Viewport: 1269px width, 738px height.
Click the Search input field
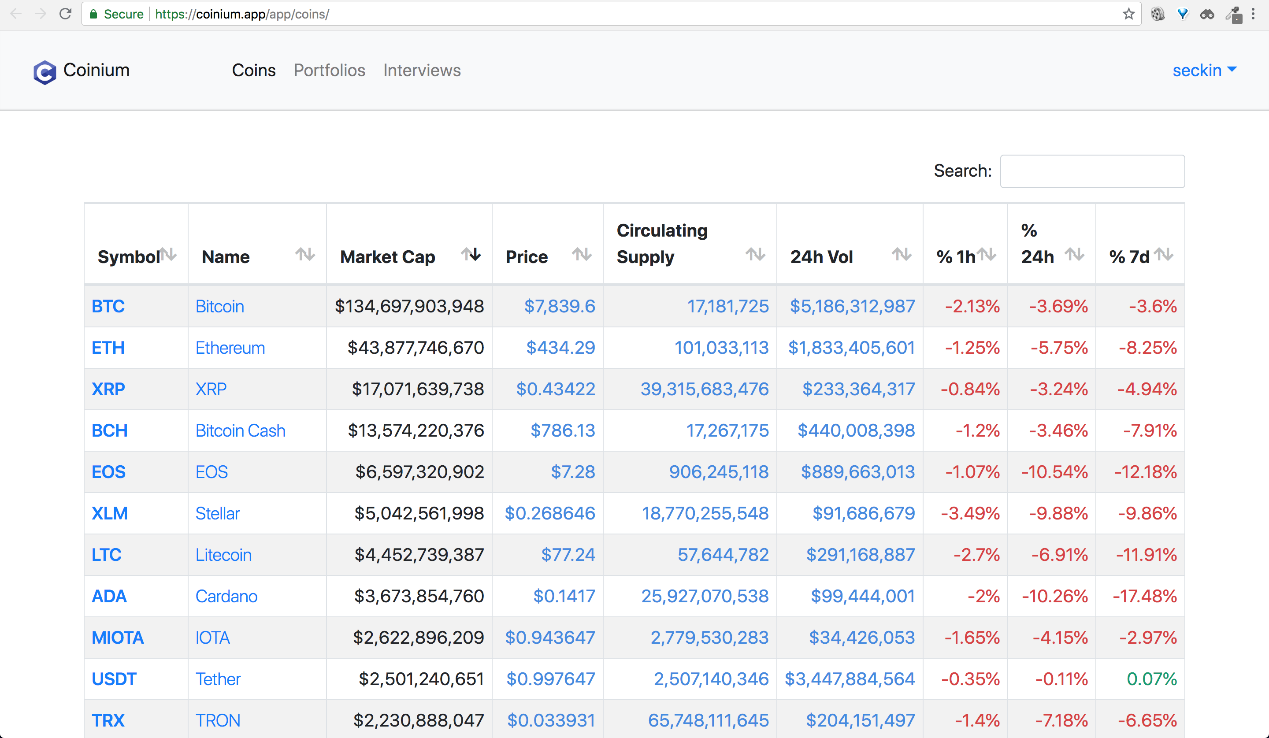pyautogui.click(x=1092, y=171)
